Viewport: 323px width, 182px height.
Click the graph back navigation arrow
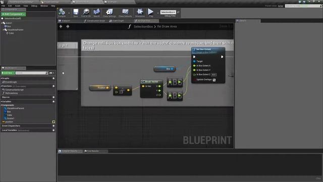pyautogui.click(x=61, y=26)
